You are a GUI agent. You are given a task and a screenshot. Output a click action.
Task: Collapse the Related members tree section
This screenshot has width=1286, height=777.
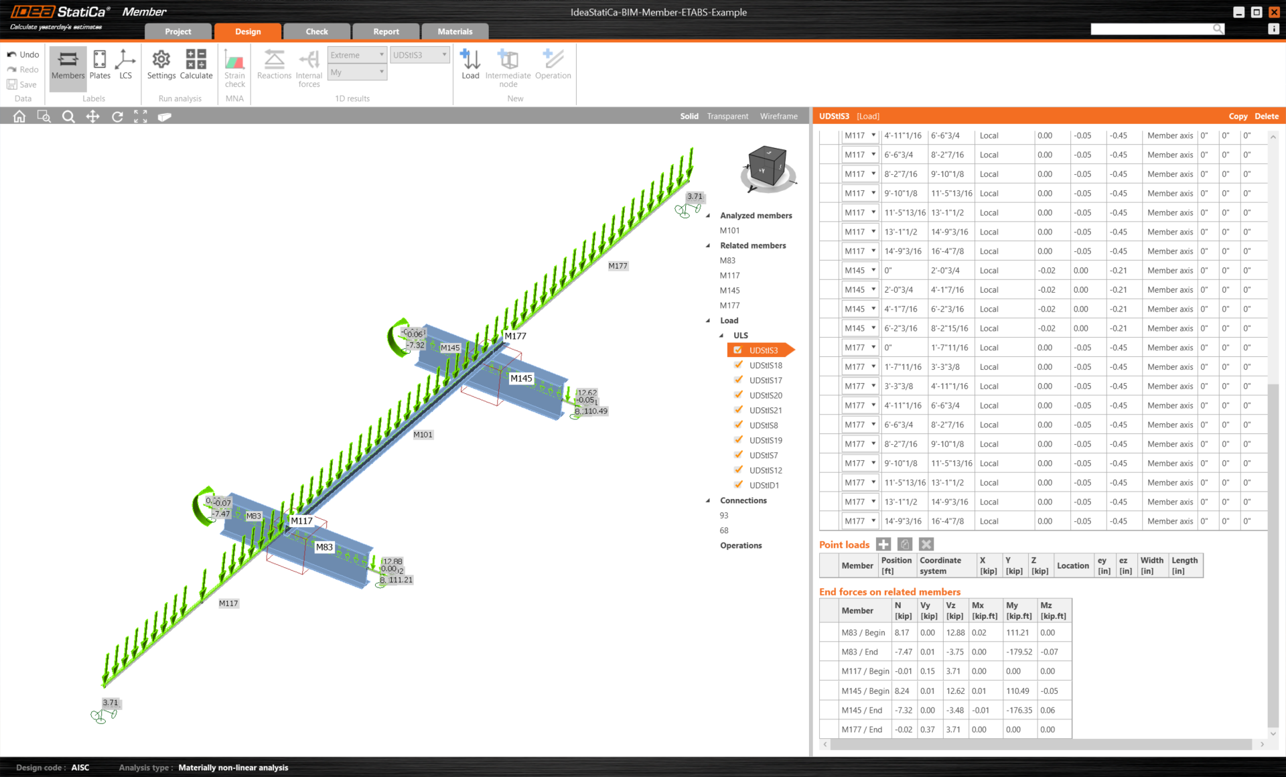[708, 246]
